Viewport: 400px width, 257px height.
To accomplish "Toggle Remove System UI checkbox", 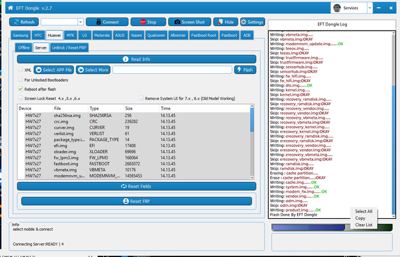I will coord(141,98).
